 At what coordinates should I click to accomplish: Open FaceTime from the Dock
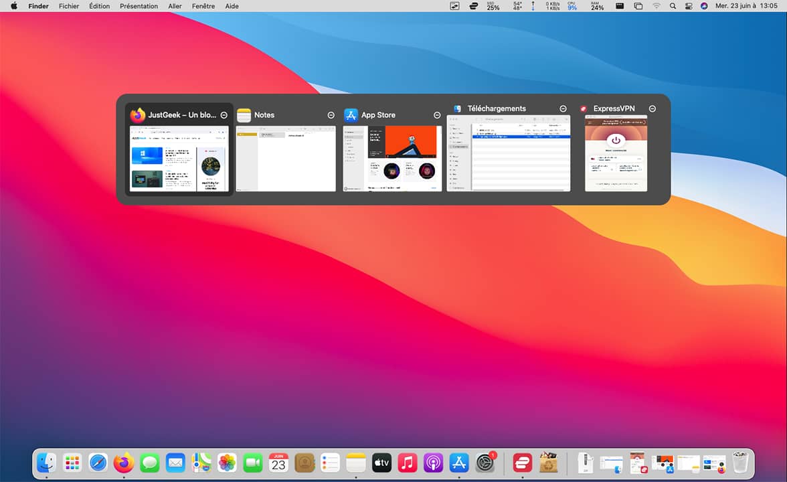point(253,463)
